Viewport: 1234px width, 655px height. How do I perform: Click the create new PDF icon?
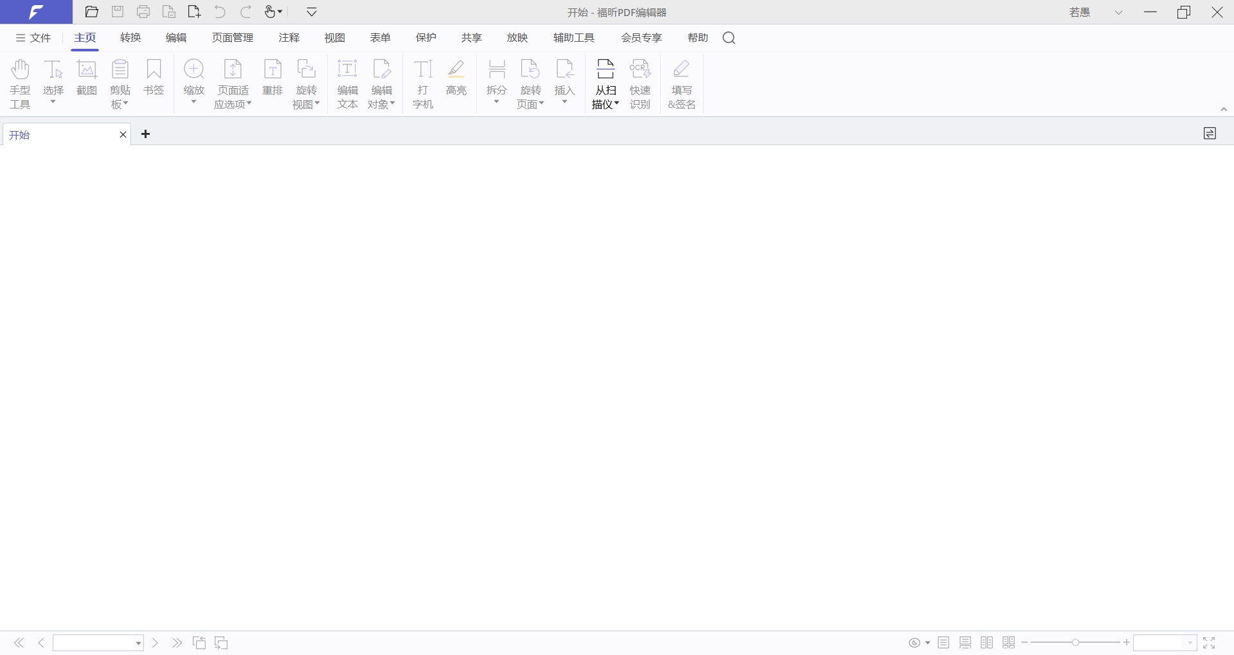194,12
